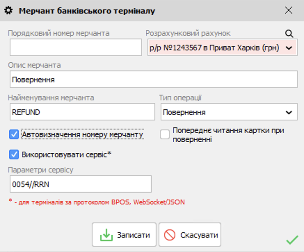This screenshot has width=304, height=252.
Task: Open account search via the magnifier icon
Action: [x=289, y=33]
